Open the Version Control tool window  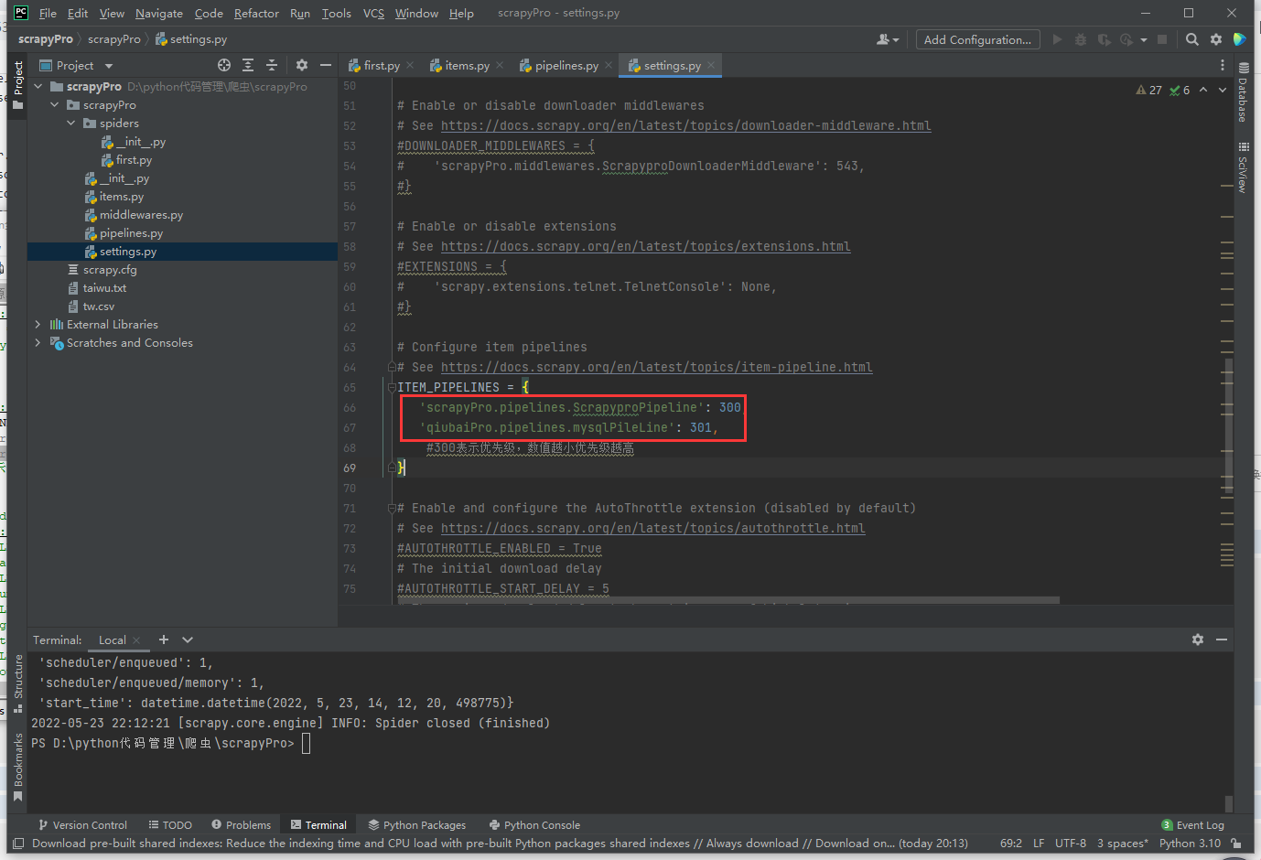pyautogui.click(x=82, y=825)
